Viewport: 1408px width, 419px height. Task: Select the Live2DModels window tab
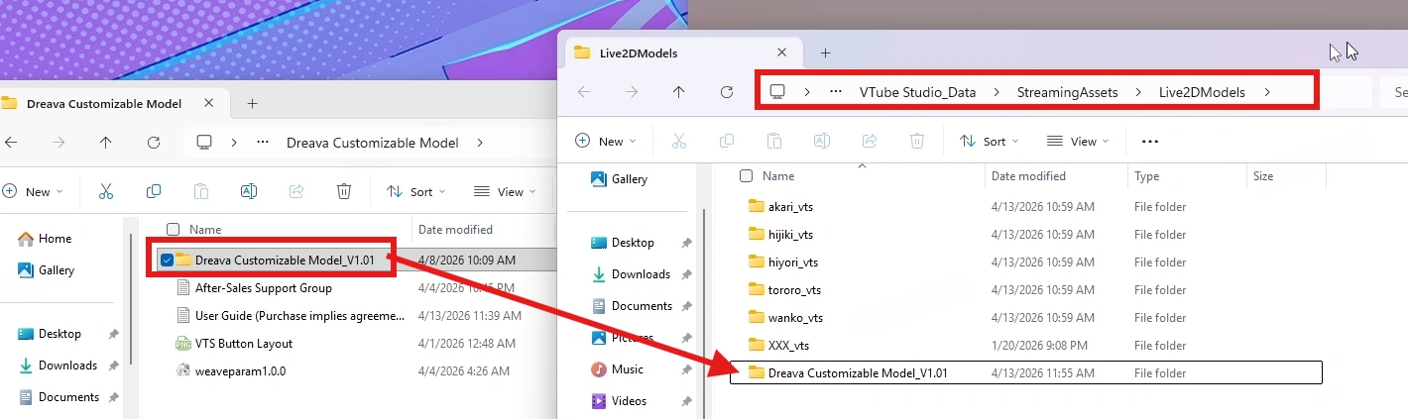coord(681,52)
